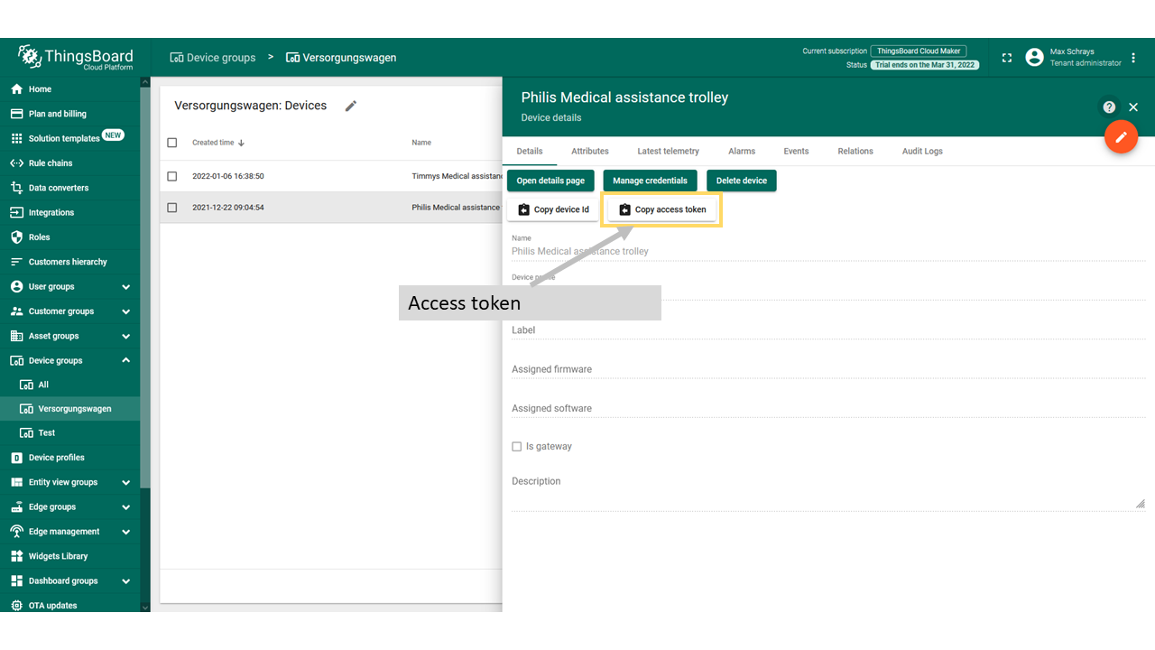Open Home in the sidebar
The height and width of the screenshot is (650, 1155).
[70, 89]
